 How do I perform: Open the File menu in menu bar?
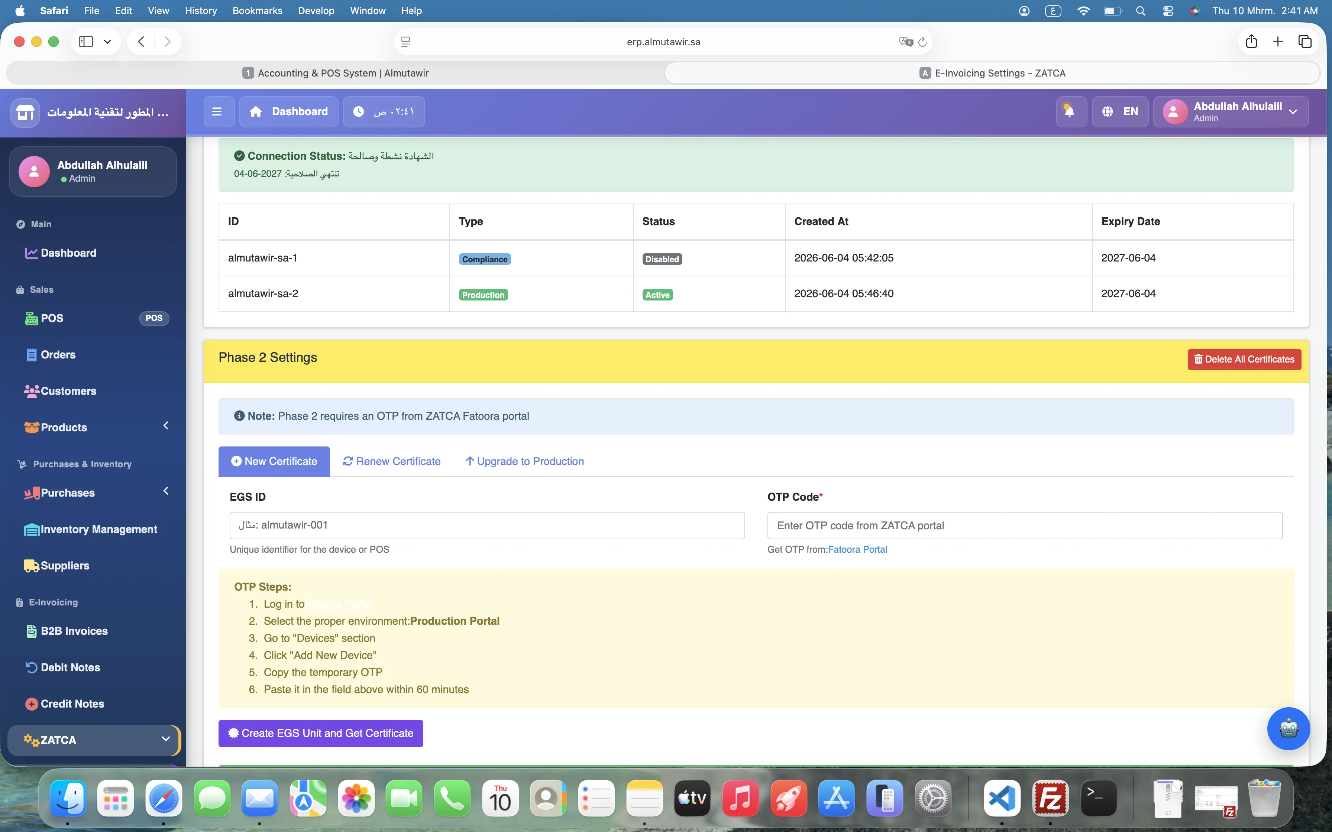(91, 11)
